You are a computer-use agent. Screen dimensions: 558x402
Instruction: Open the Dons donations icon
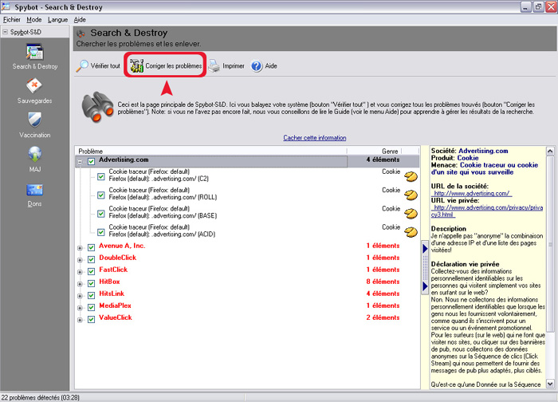coord(34,190)
